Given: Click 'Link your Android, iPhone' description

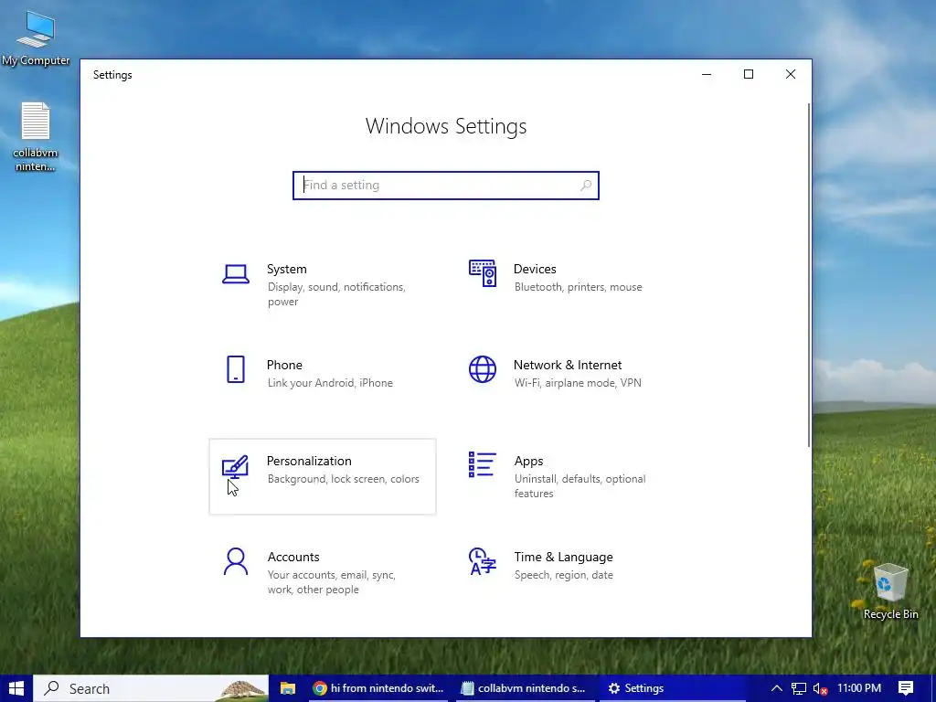Looking at the screenshot, I should pos(330,383).
